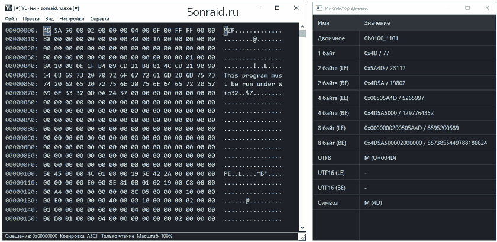Image resolution: width=497 pixels, height=242 pixels.
Task: Click the highlighted M in ASCII column
Action: coord(225,30)
